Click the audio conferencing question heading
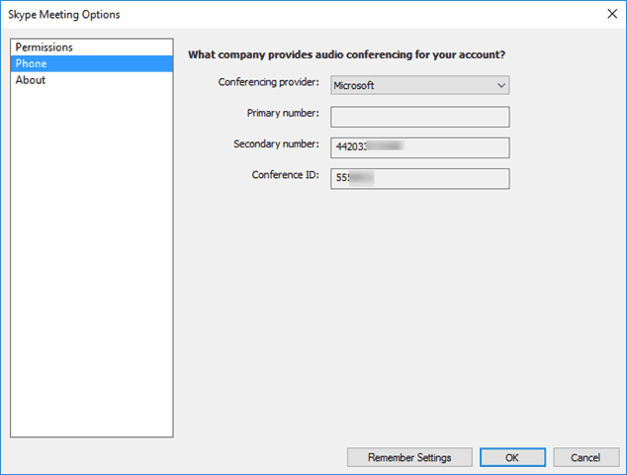Screen dimensions: 627x475 tap(347, 54)
